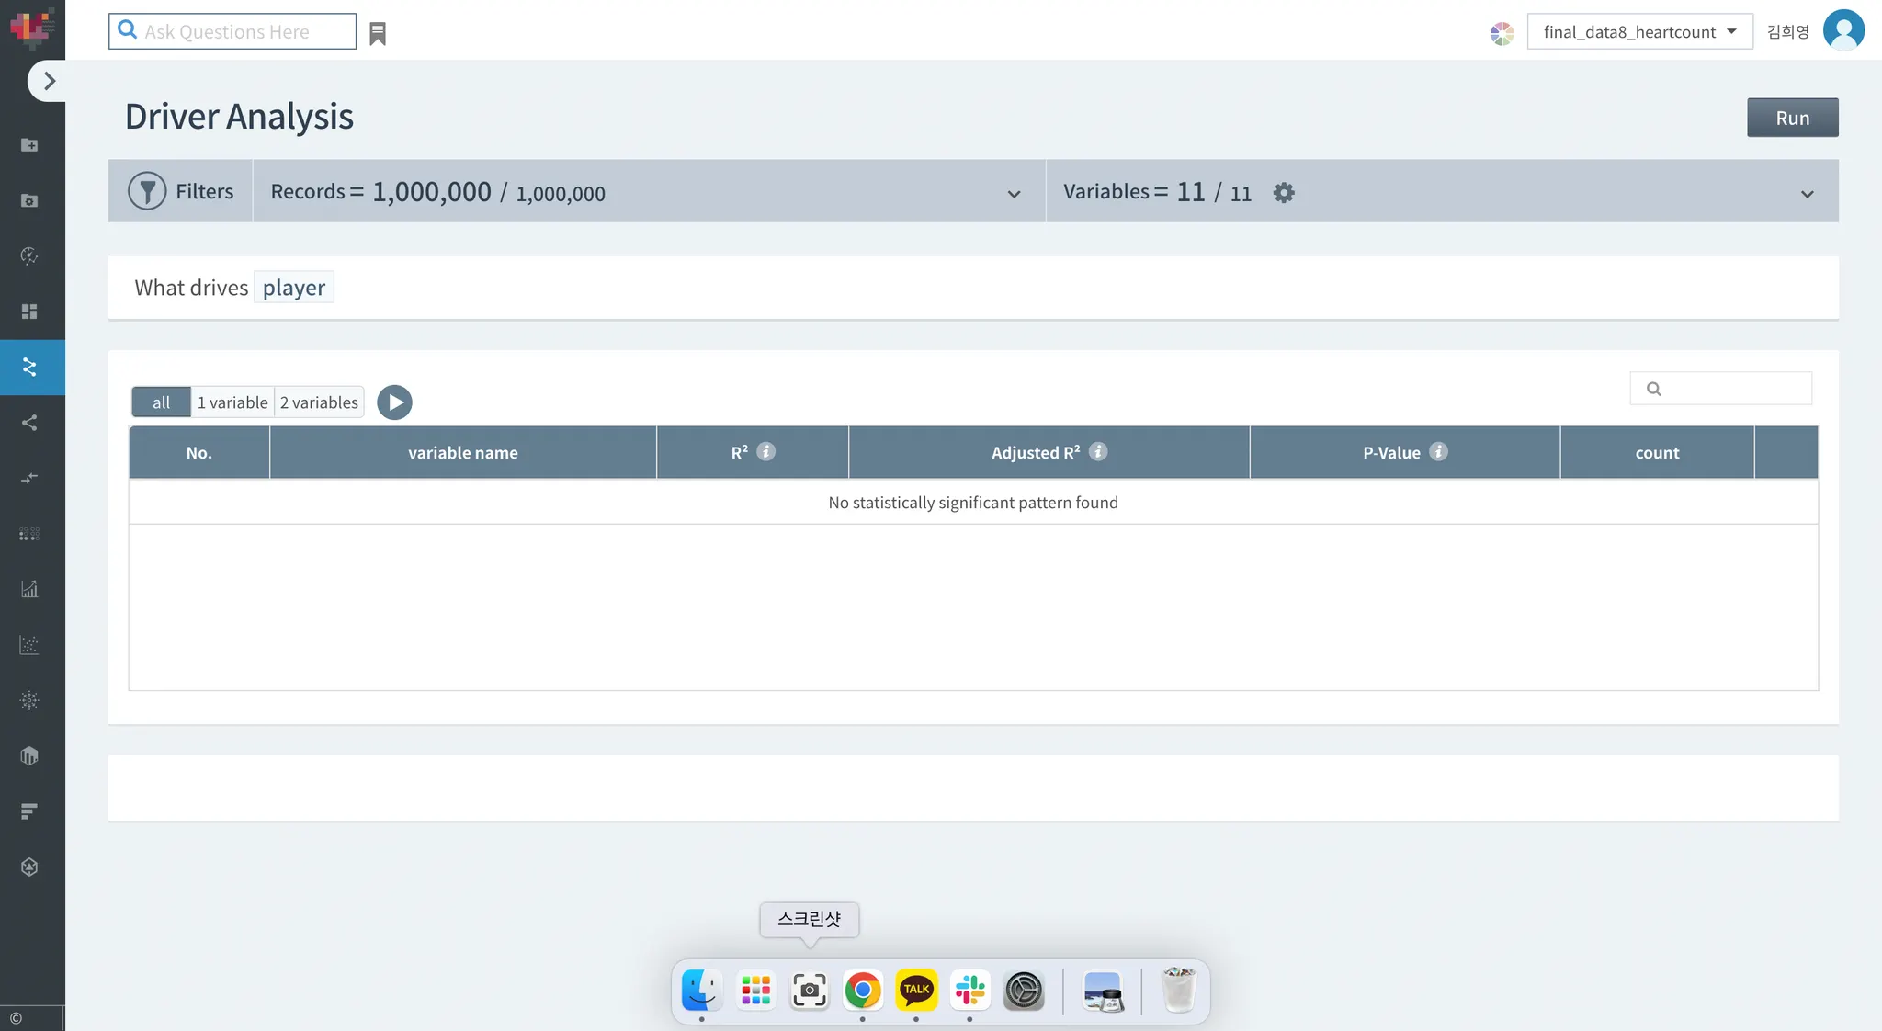1882x1031 pixels.
Task: Click the 'player' target variable selector
Action: [294, 288]
